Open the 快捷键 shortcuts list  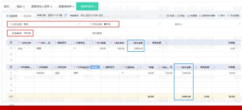click(x=192, y=16)
